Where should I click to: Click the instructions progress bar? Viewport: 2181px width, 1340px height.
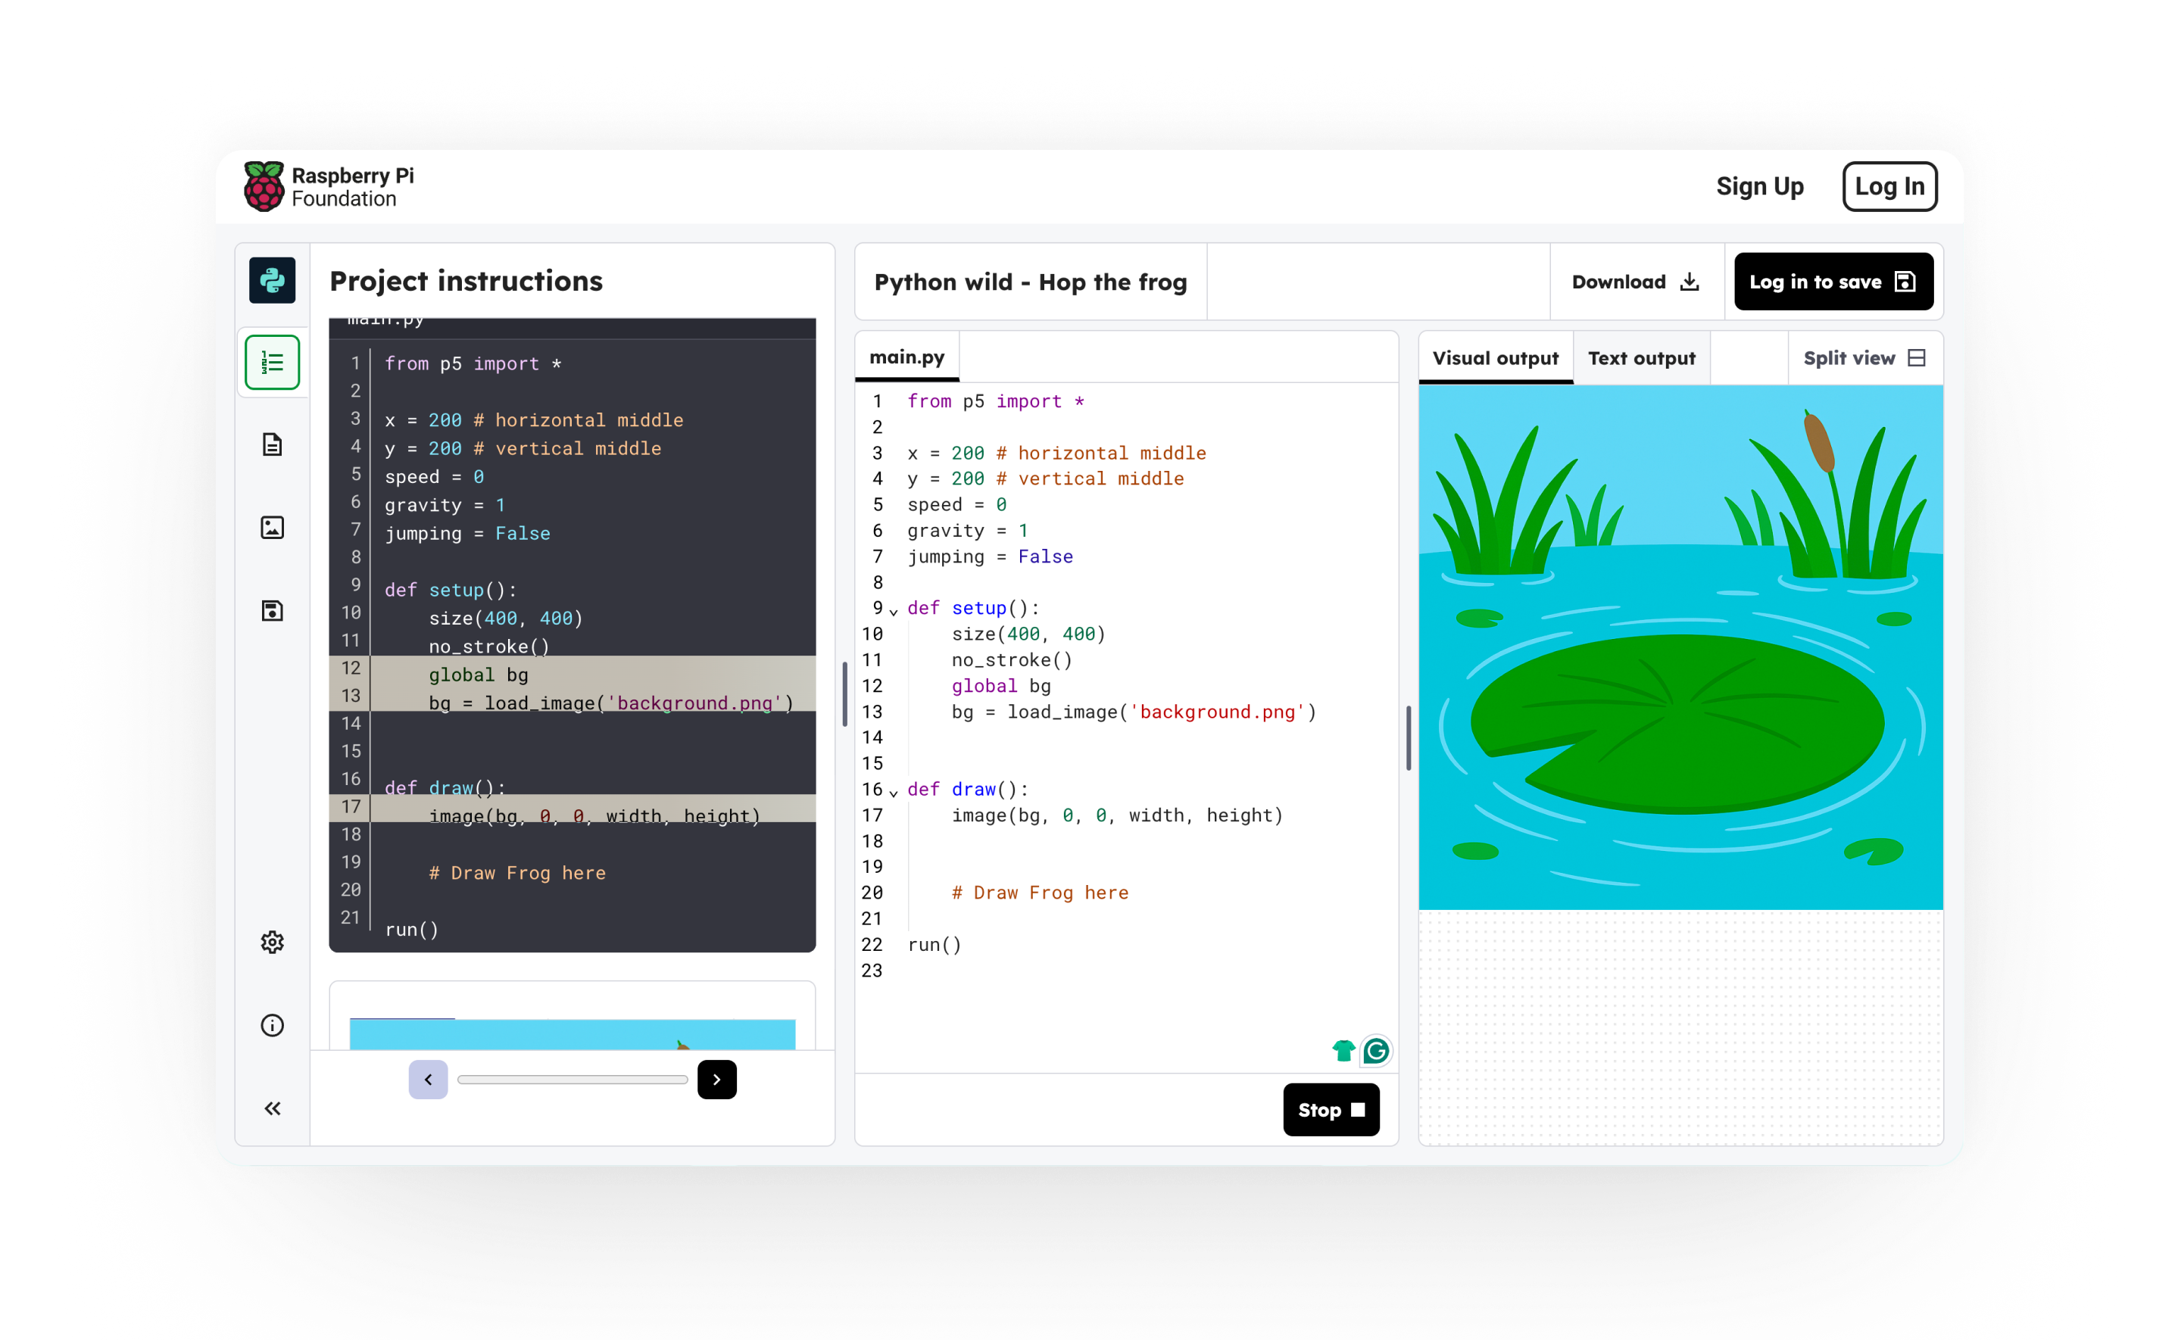click(x=573, y=1080)
